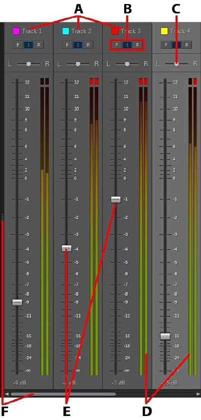Click the horizontal scrollbar right arrow
Image resolution: width=201 pixels, height=420 pixels.
[x=198, y=394]
